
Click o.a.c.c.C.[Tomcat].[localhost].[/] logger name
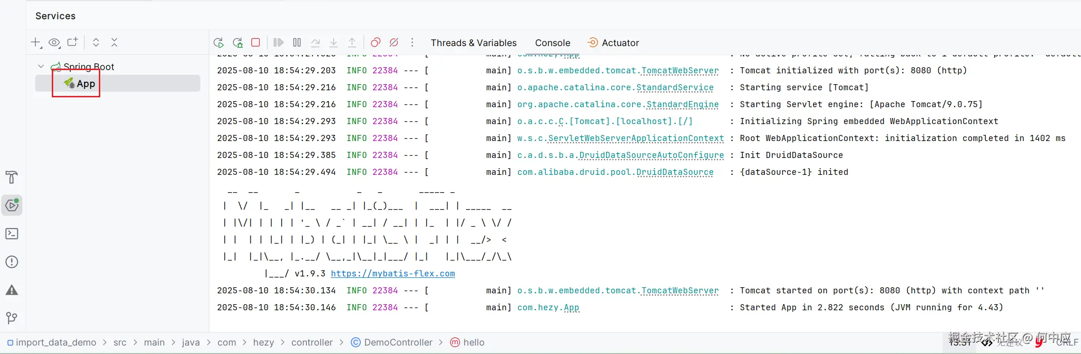(605, 121)
